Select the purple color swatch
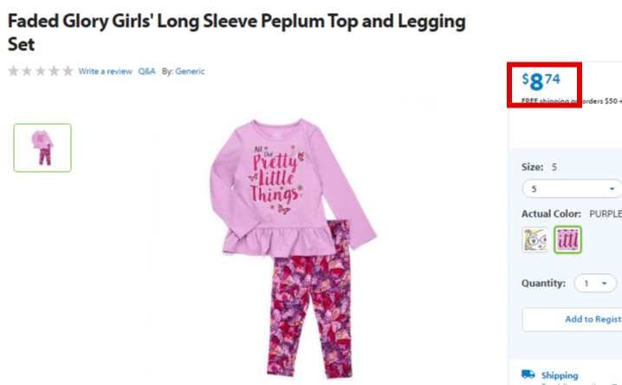 pos(567,239)
